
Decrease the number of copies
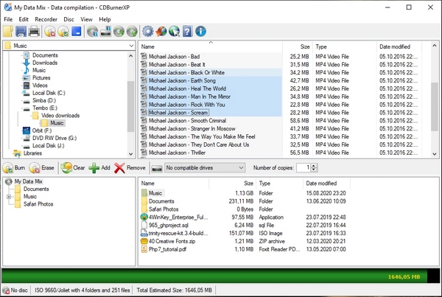pyautogui.click(x=314, y=170)
